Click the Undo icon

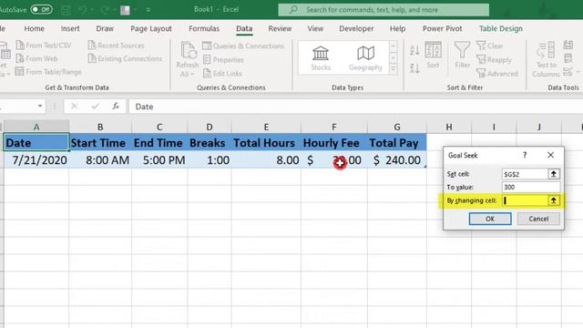(x=83, y=10)
